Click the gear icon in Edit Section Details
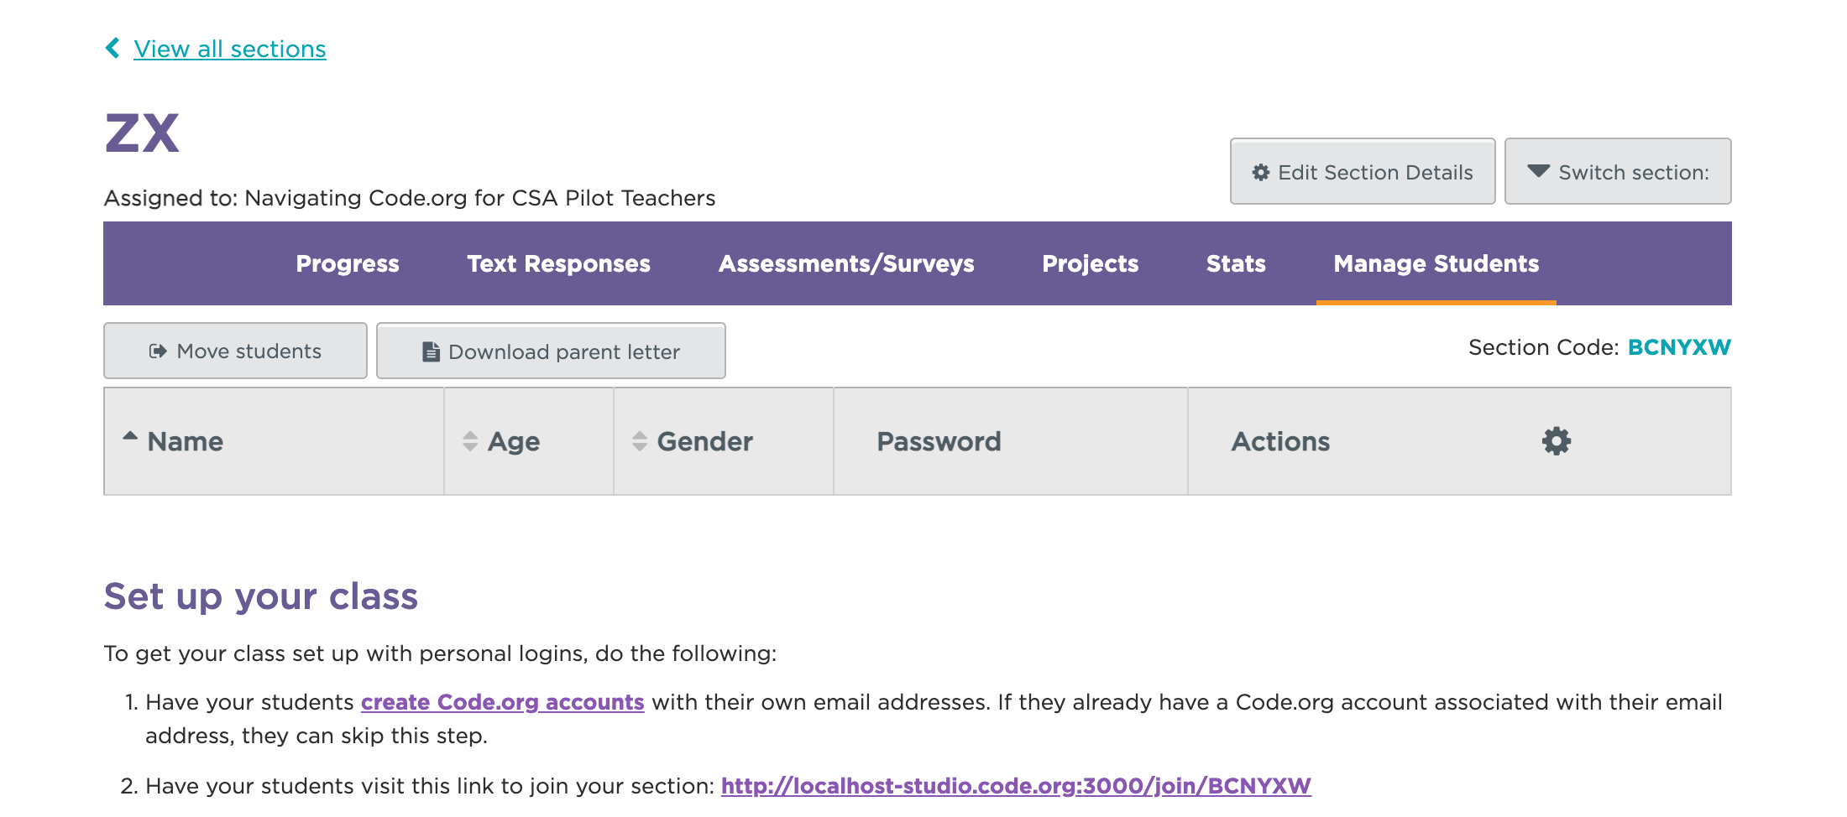The height and width of the screenshot is (817, 1847). [1261, 172]
